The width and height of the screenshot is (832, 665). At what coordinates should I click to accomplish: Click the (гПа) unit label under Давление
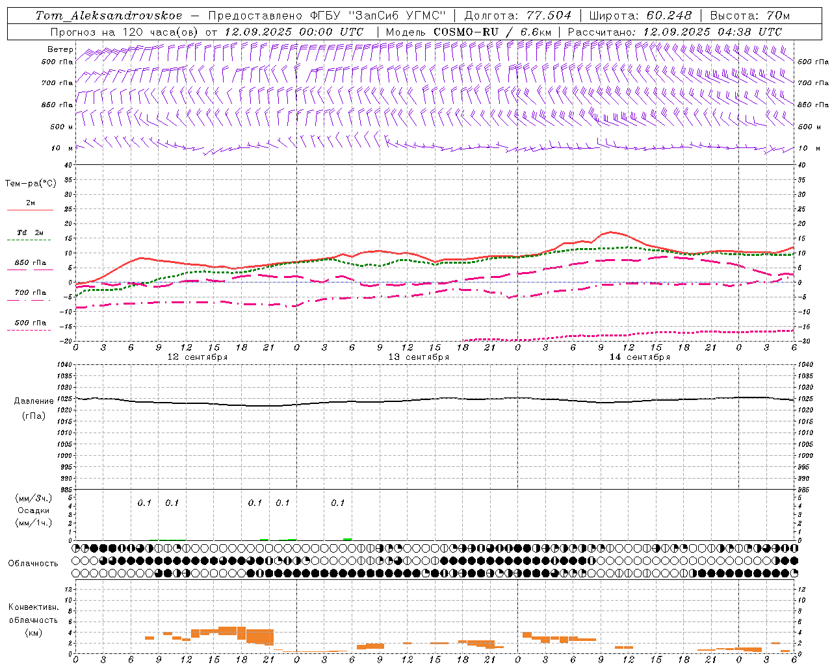pyautogui.click(x=34, y=416)
